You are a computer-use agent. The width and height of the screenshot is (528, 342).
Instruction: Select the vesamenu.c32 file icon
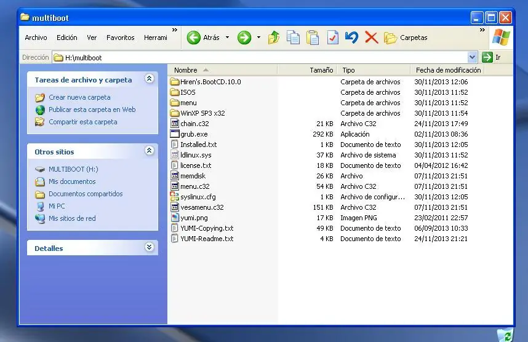coord(174,207)
